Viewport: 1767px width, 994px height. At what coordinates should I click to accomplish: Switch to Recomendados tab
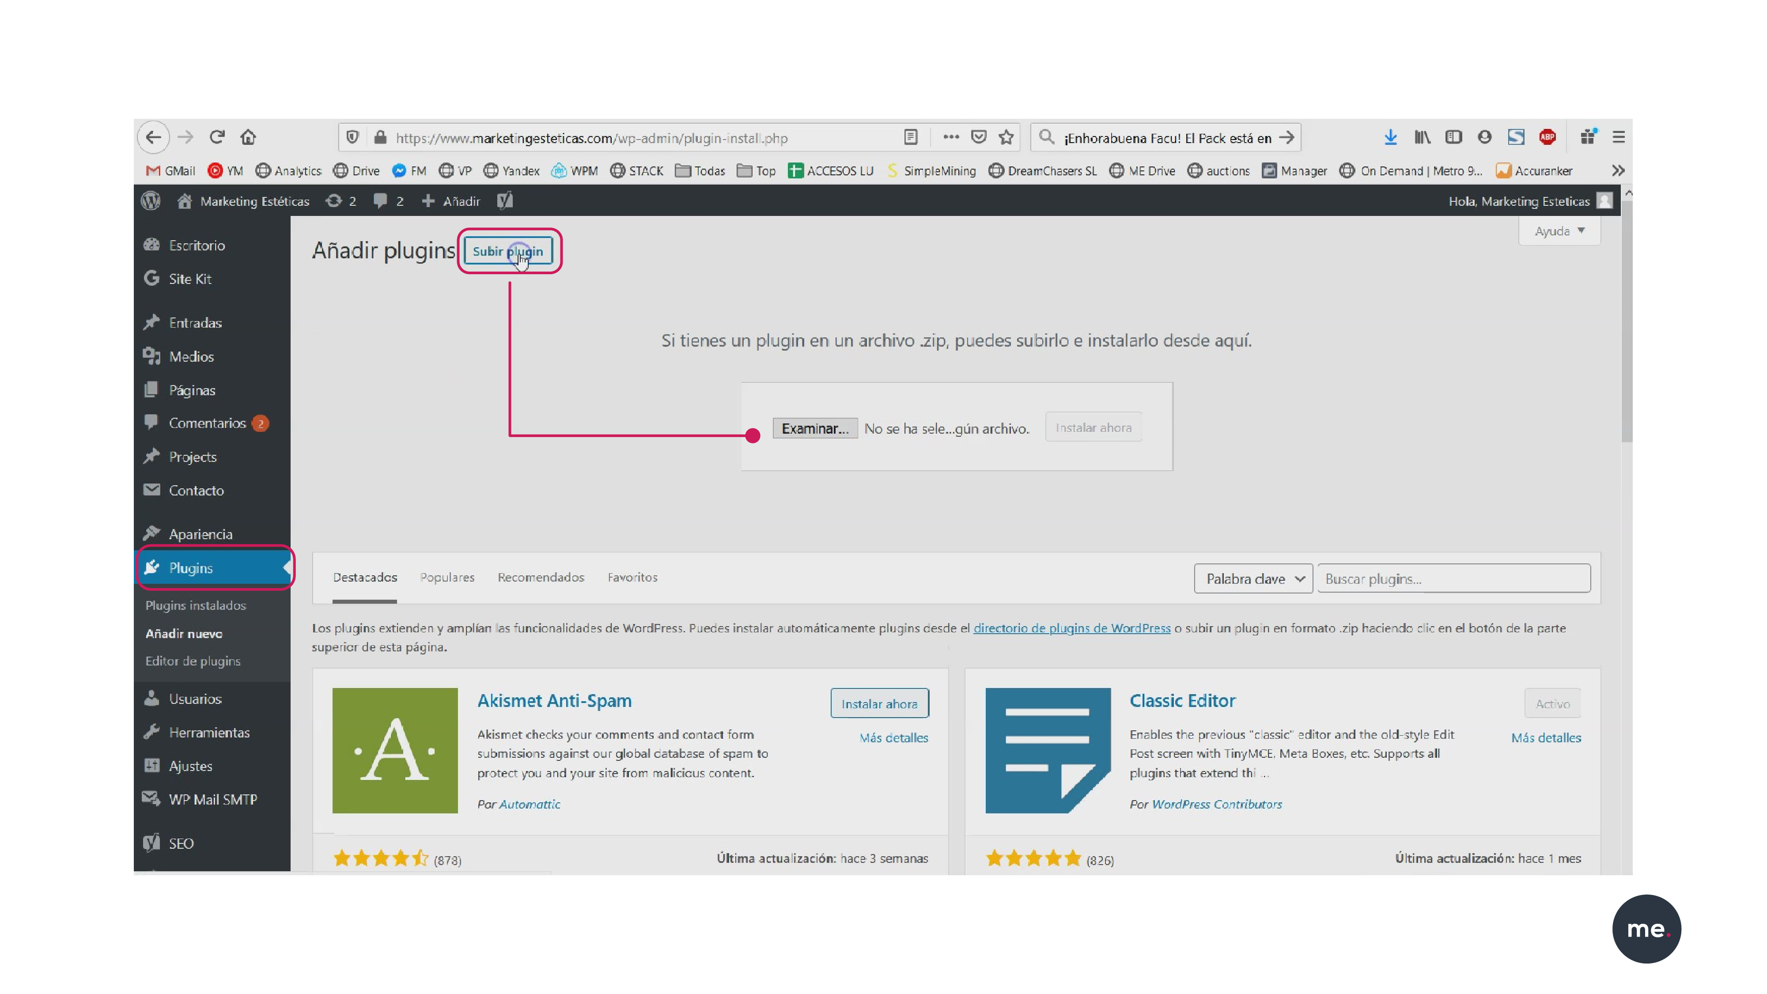tap(541, 578)
